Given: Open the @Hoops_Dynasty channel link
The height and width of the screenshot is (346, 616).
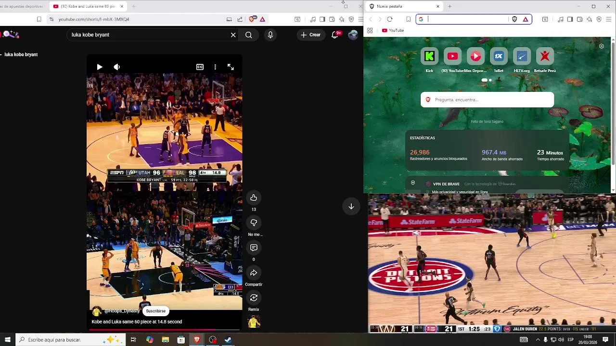Looking at the screenshot, I should pyautogui.click(x=122, y=311).
